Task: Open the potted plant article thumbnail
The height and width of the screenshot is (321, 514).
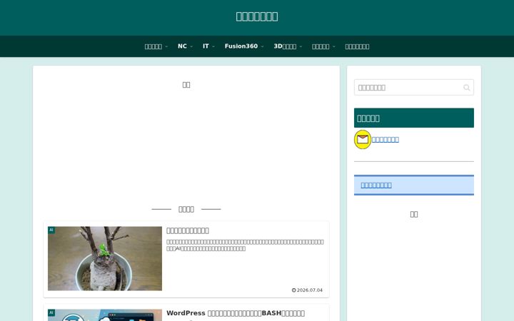Action: pos(105,258)
